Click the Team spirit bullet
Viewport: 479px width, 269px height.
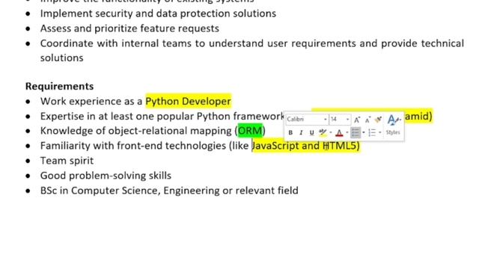(67, 161)
